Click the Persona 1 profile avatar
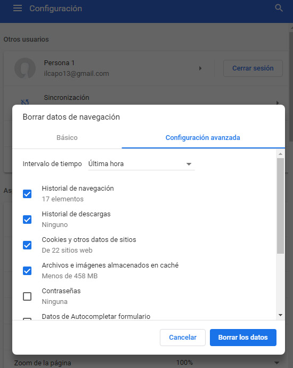Screen dimensions: 293x368 (x=25, y=68)
